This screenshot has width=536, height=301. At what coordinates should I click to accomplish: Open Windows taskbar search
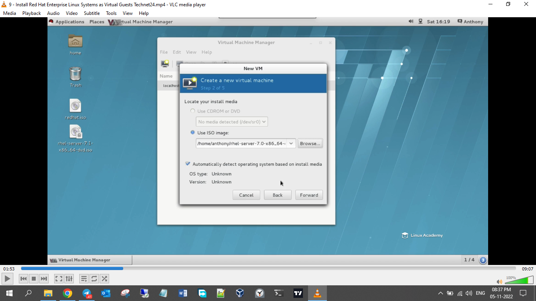pyautogui.click(x=28, y=293)
